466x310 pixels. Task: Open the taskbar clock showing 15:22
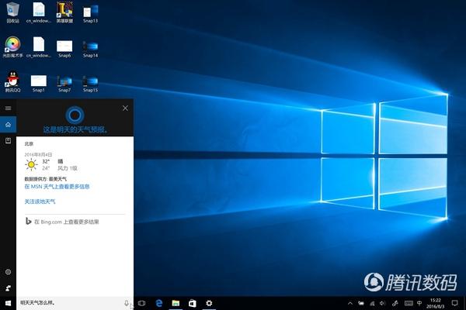point(436,303)
